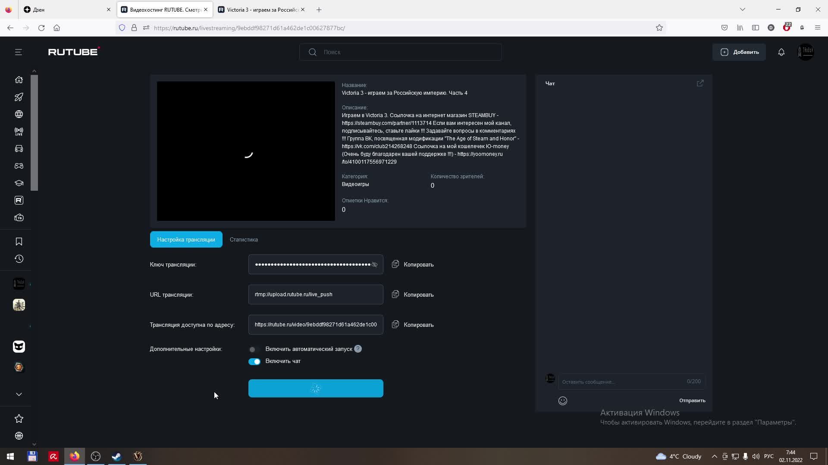Open the gamepad Video games category icon

pos(19,166)
